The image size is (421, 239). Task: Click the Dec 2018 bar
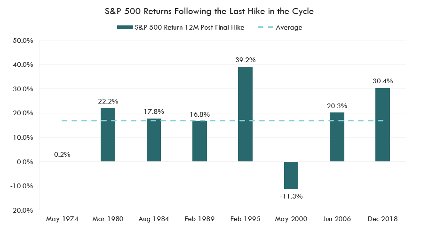382,125
